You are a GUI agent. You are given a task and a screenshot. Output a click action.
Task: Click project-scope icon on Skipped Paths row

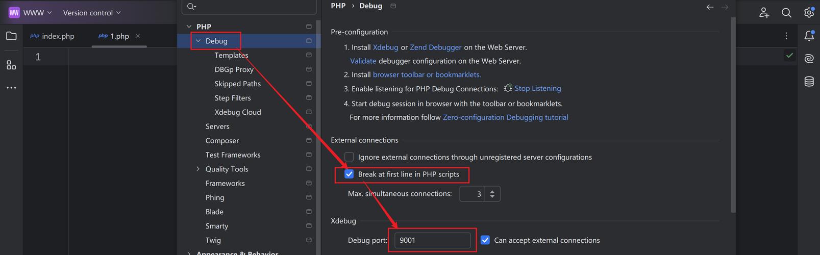[x=309, y=84]
